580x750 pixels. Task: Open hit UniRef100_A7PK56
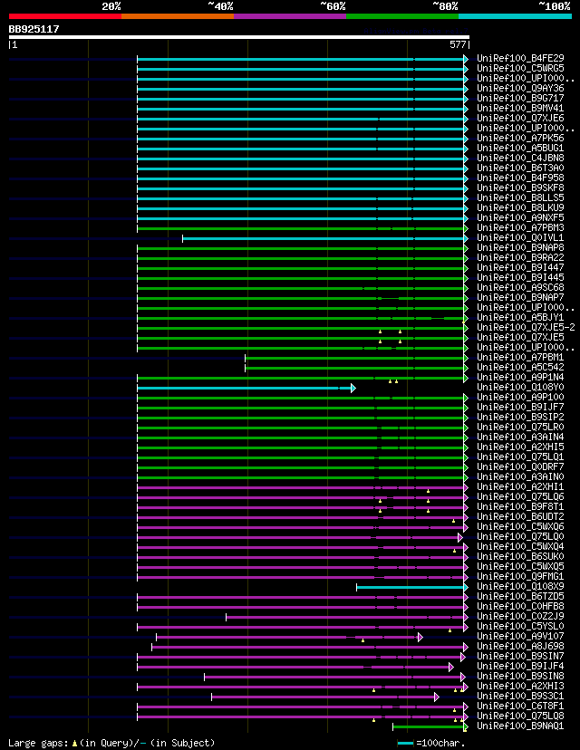[x=520, y=139]
